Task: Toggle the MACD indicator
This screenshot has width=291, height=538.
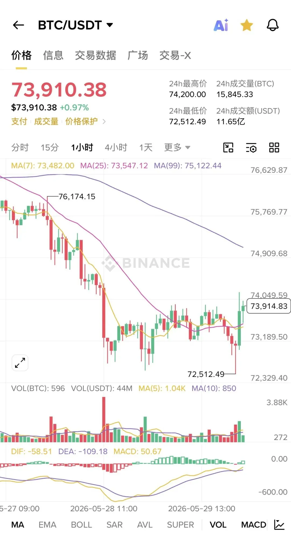Action: pyautogui.click(x=254, y=525)
